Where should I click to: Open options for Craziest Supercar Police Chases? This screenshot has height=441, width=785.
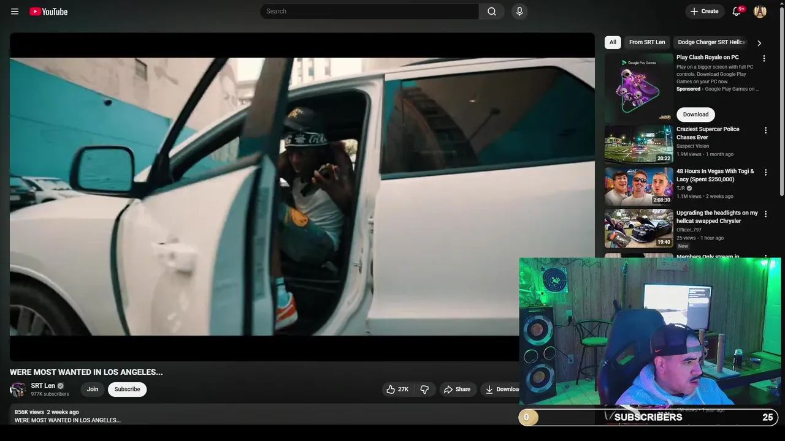(765, 130)
